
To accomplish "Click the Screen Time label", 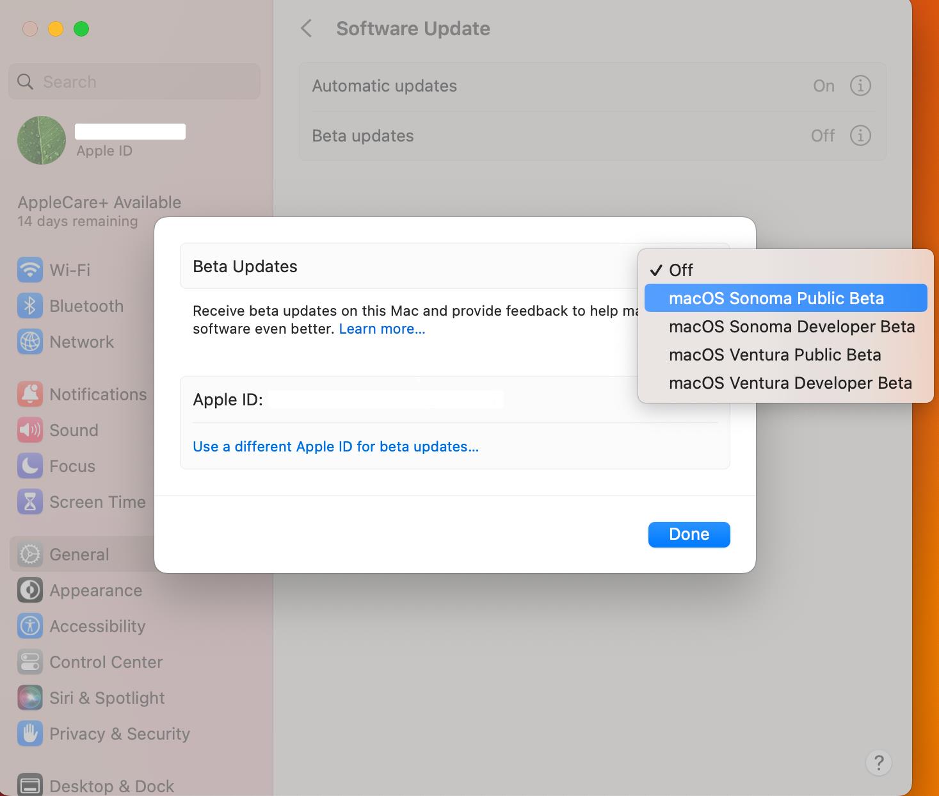I will pos(97,501).
